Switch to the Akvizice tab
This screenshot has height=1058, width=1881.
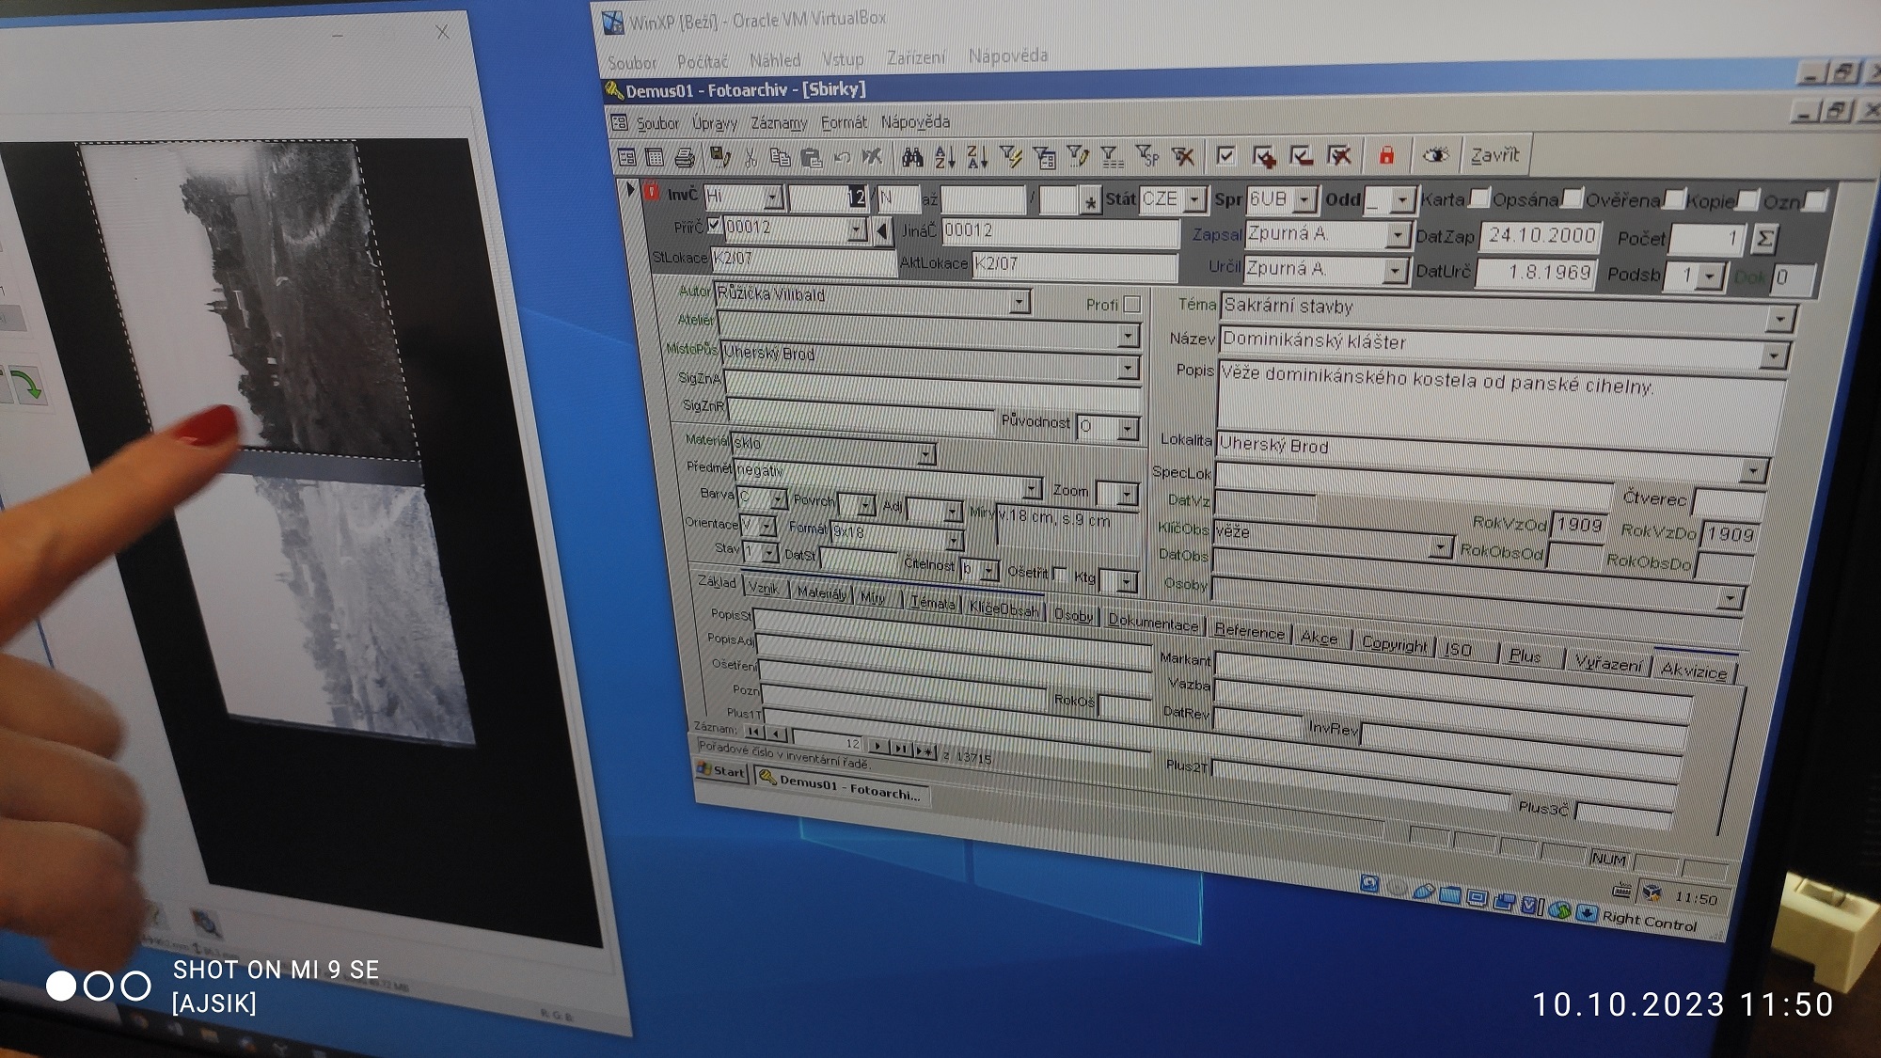click(1694, 670)
